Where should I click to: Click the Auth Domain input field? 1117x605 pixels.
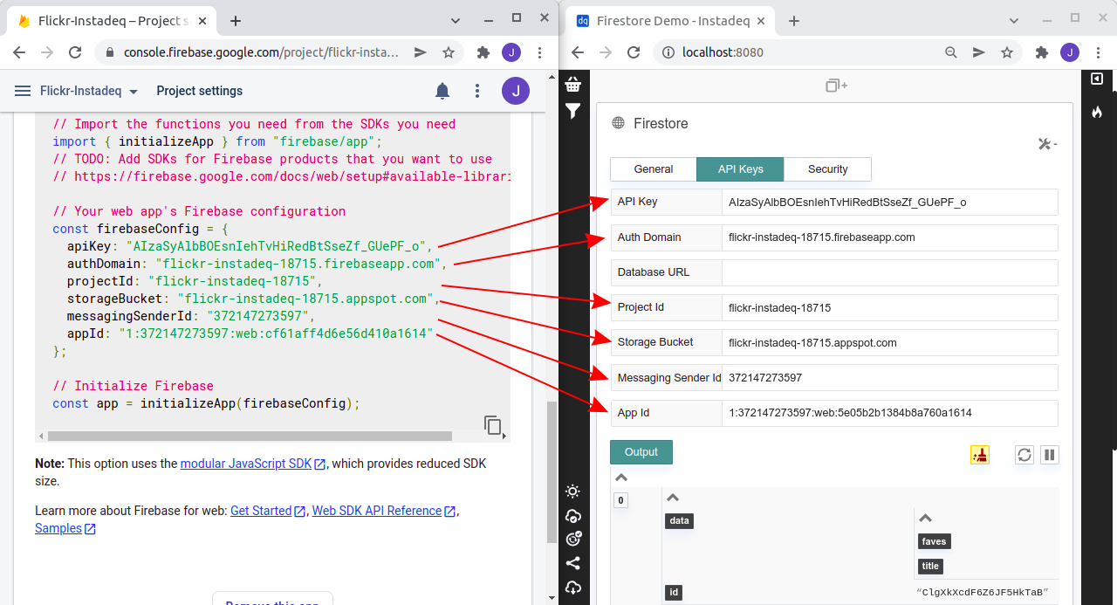[890, 237]
